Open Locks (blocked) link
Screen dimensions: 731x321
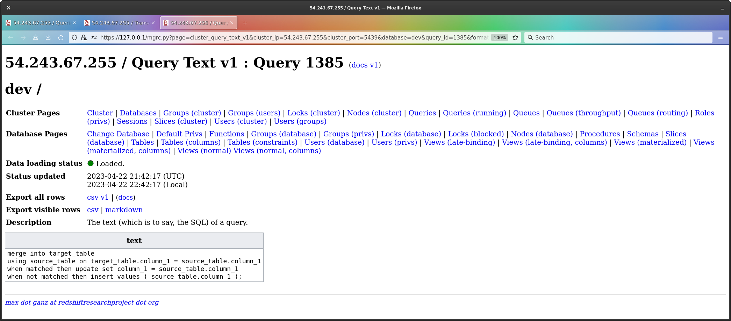[x=476, y=134]
